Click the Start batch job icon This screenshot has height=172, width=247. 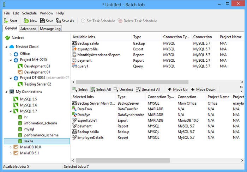[6, 21]
